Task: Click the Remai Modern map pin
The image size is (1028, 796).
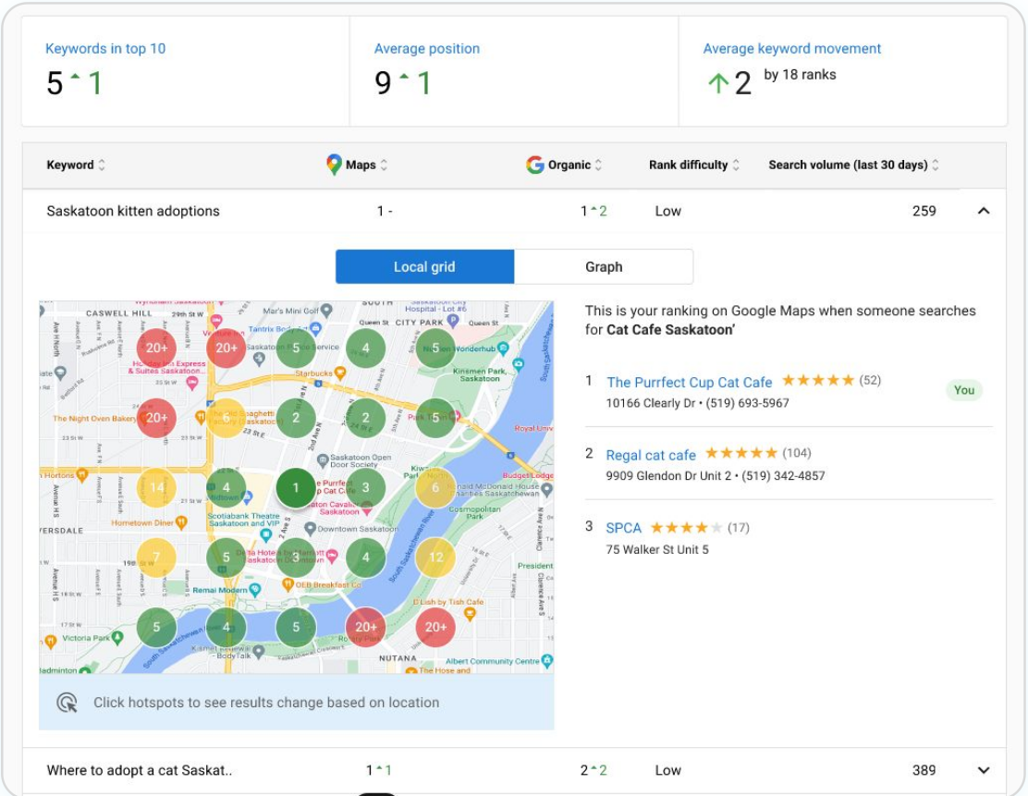Action: 255,590
